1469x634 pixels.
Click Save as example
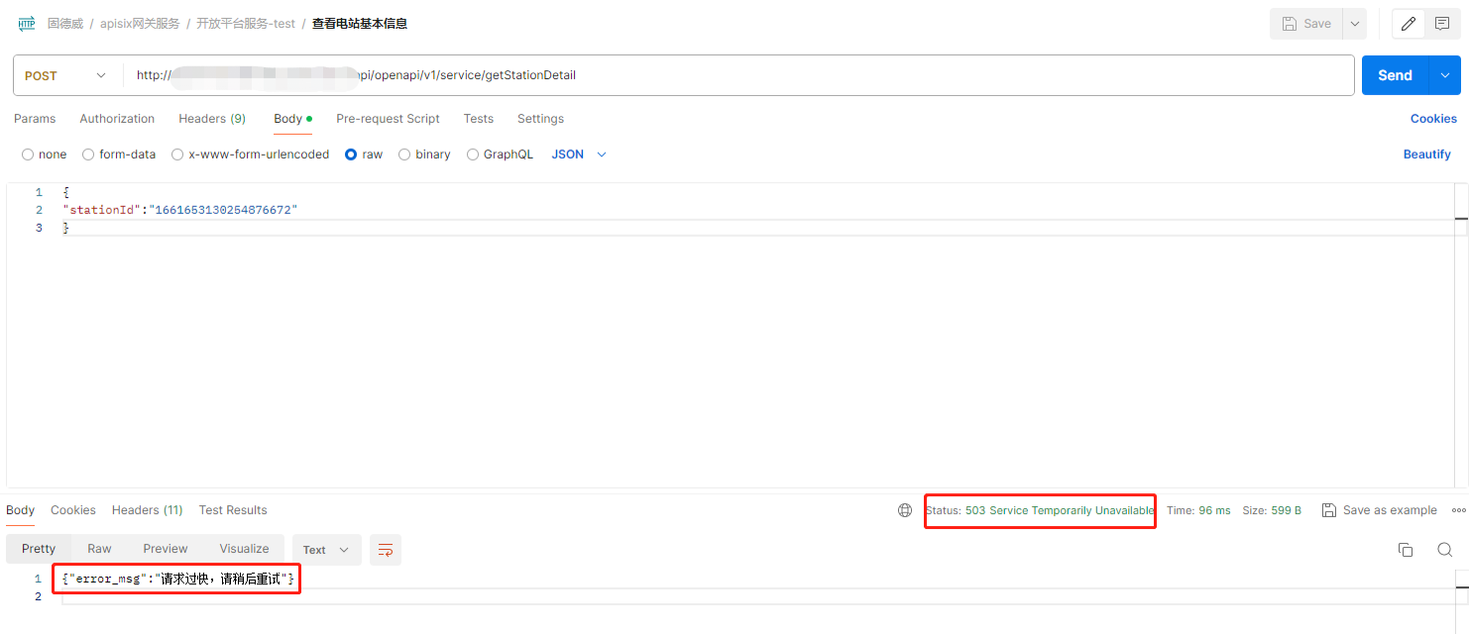[1379, 510]
